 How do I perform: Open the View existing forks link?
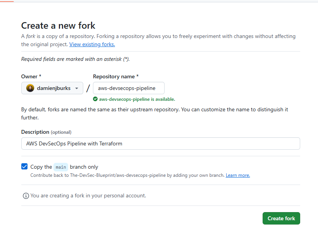point(92,44)
